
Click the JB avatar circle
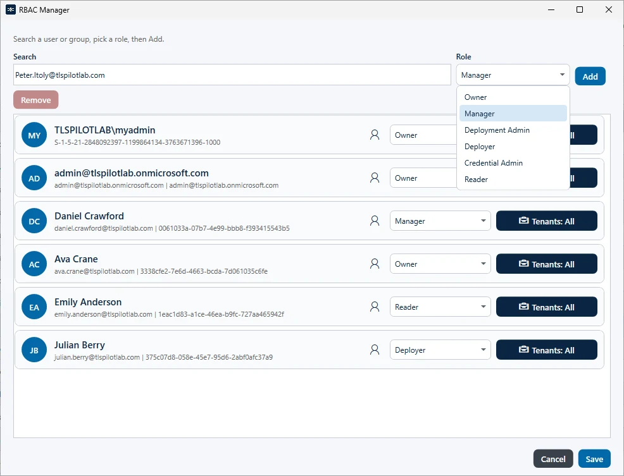[34, 350]
